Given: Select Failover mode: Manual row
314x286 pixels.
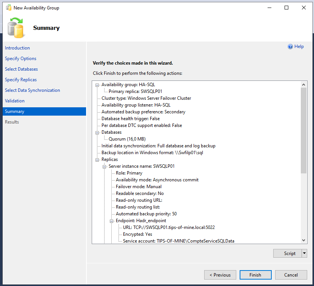Looking at the screenshot, I should pyautogui.click(x=139, y=187).
